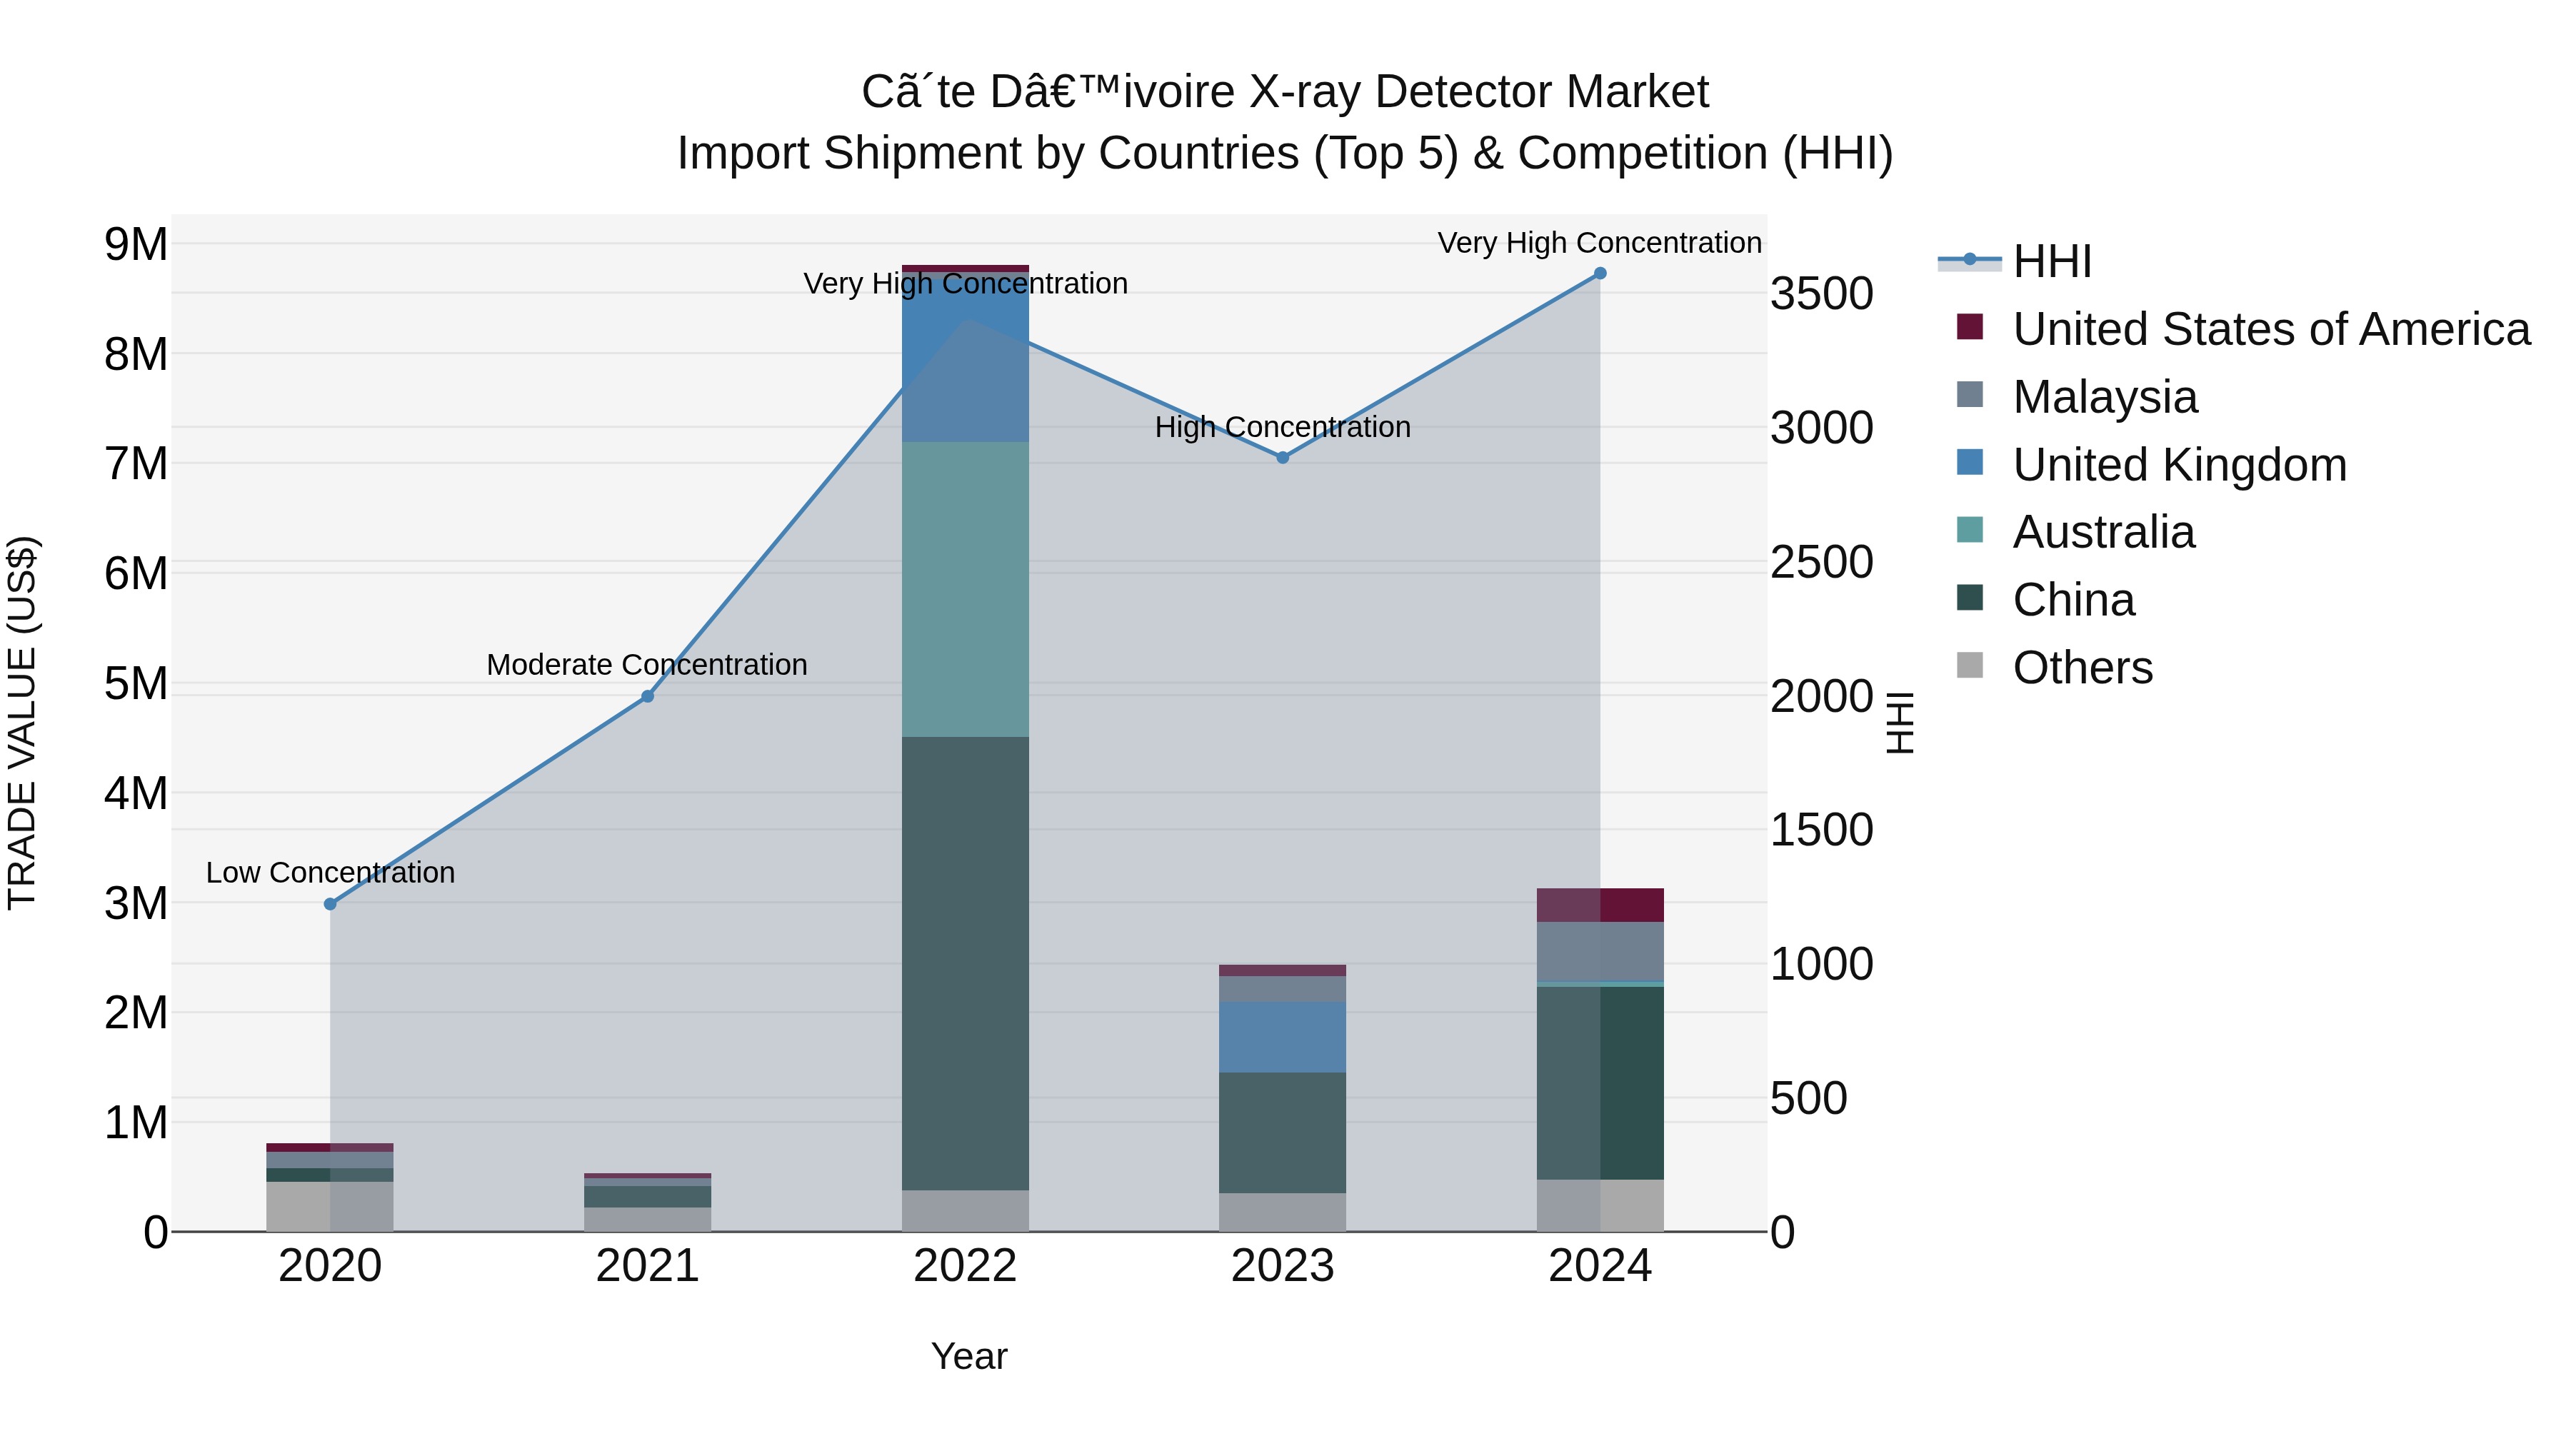2571x1446 pixels.
Task: Click the 2021 x-axis label
Action: tap(648, 1267)
